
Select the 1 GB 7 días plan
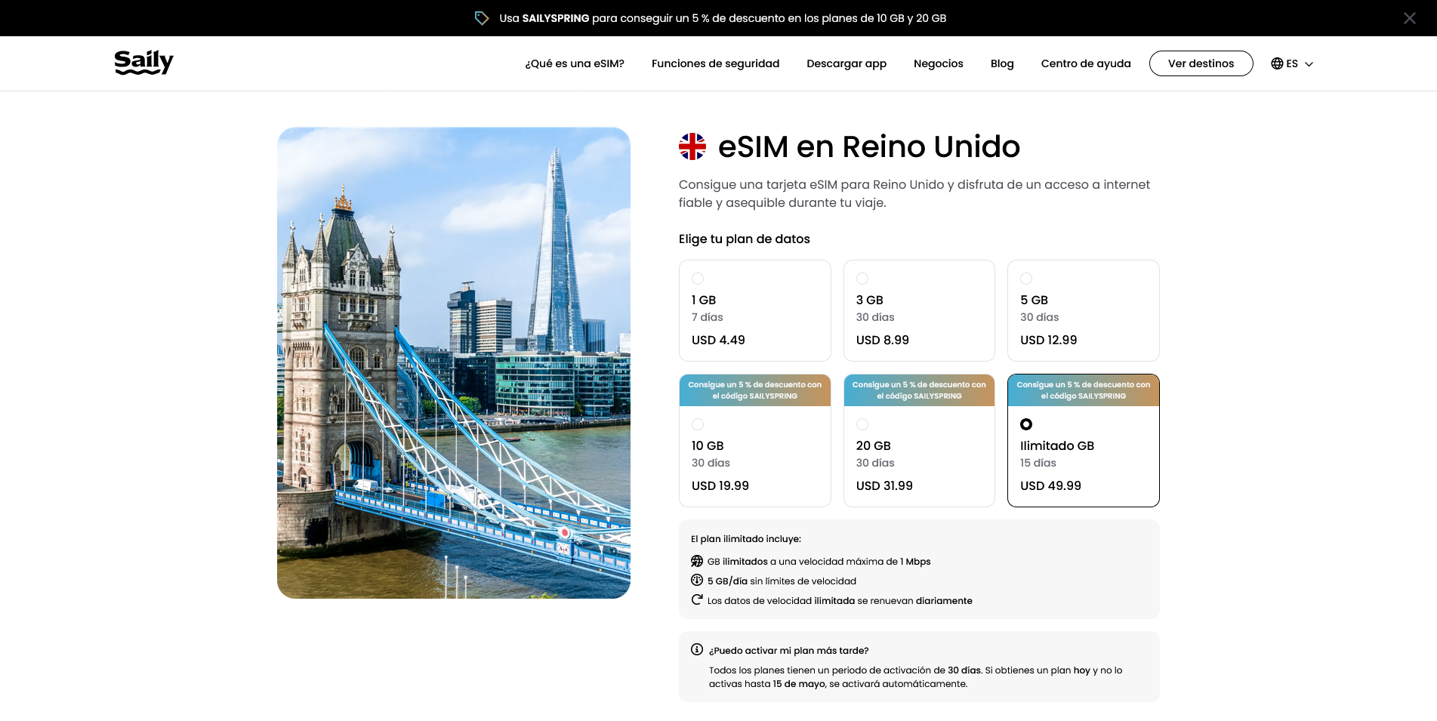(754, 311)
